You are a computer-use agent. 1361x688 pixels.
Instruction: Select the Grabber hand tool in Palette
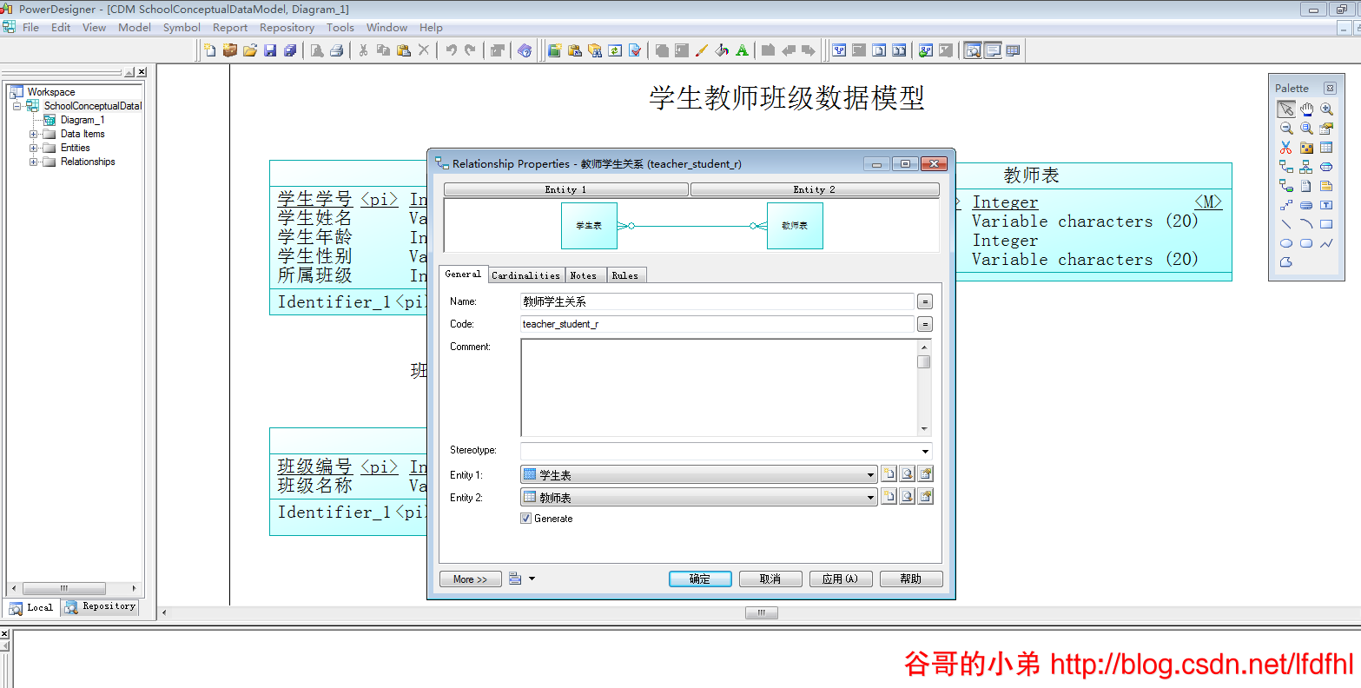pos(1306,109)
